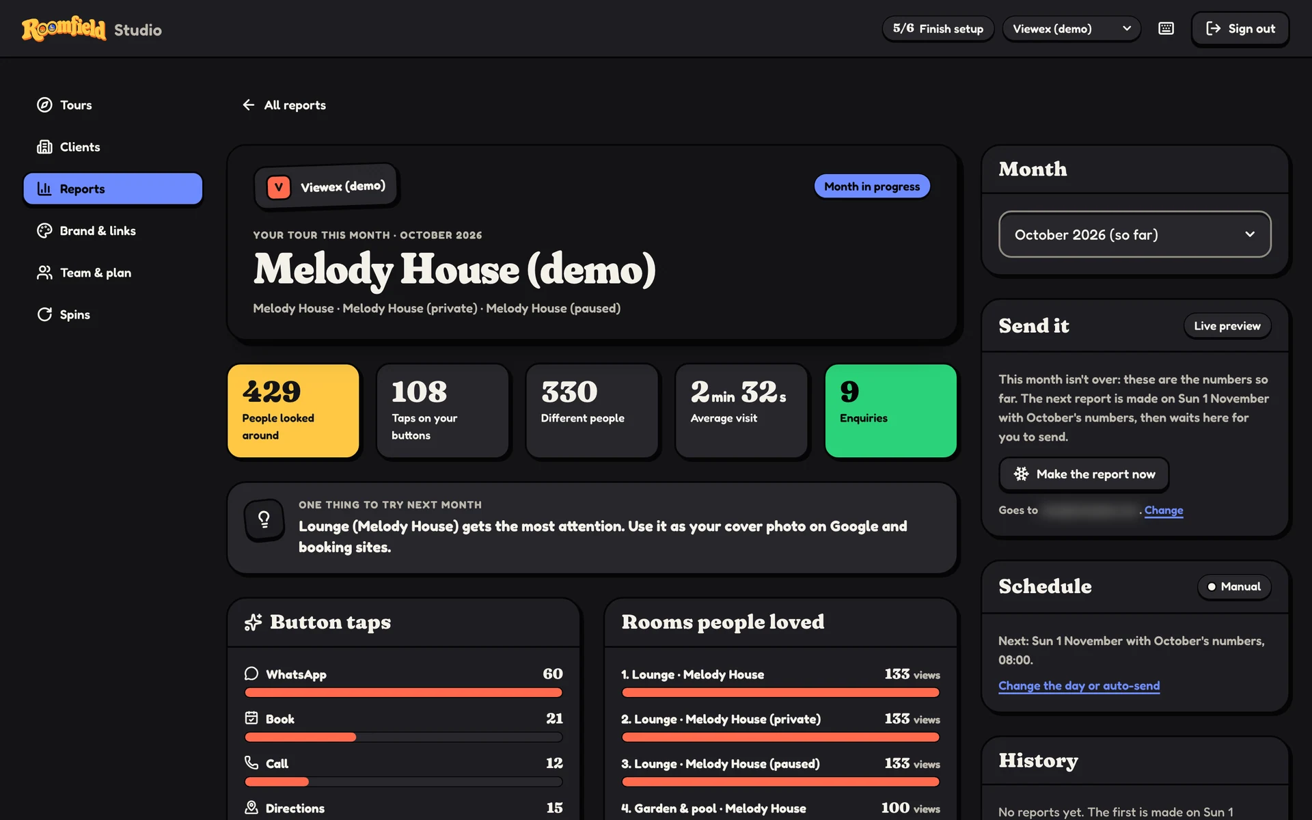Click the 429 People looked around card
This screenshot has height=820, width=1312.
point(293,411)
